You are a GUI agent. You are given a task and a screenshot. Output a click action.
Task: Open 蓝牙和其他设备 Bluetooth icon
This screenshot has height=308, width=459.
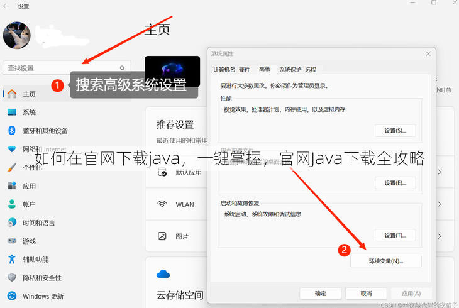(12, 131)
